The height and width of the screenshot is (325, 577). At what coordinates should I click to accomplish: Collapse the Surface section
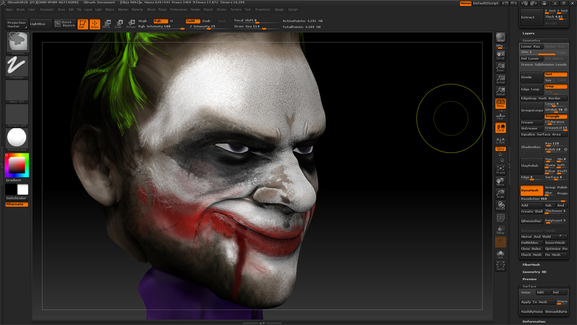529,287
